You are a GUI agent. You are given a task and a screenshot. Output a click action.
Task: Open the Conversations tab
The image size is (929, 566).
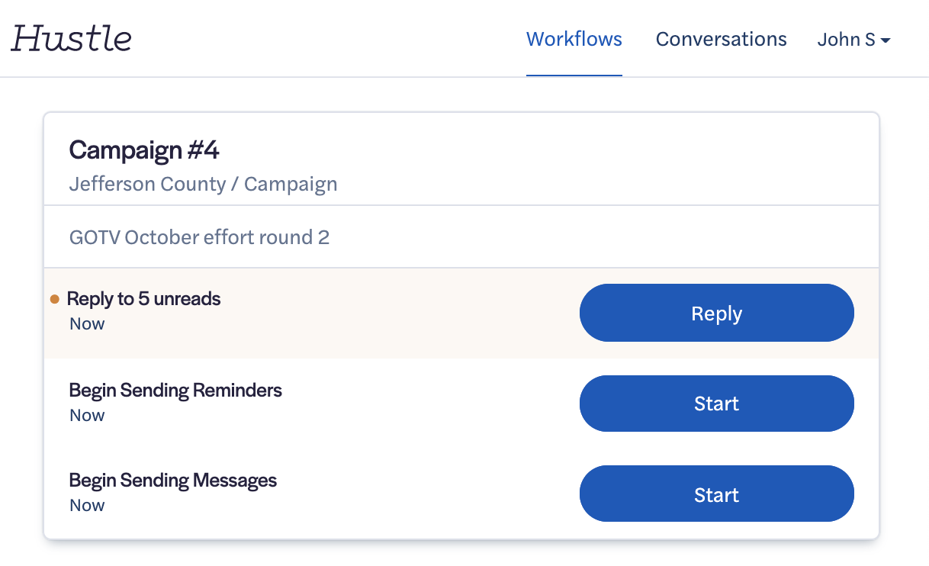(721, 39)
